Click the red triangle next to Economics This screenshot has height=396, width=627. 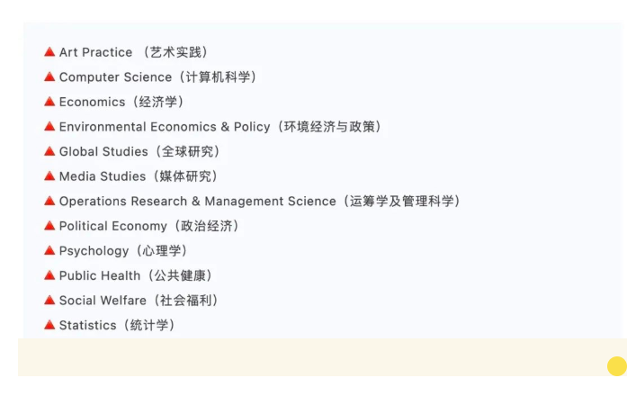49,102
